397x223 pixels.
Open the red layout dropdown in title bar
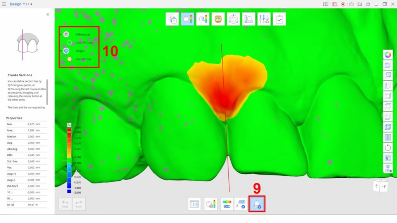pyautogui.click(x=335, y=4)
